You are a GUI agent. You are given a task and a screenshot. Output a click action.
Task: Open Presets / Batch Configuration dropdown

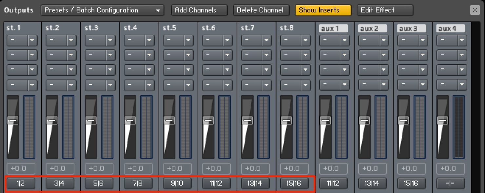pyautogui.click(x=103, y=10)
